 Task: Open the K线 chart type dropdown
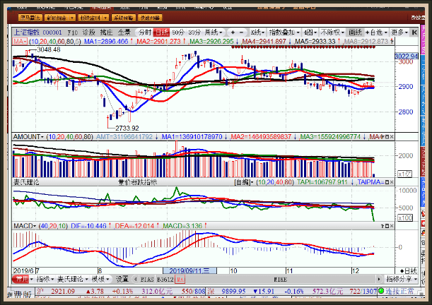[257, 32]
